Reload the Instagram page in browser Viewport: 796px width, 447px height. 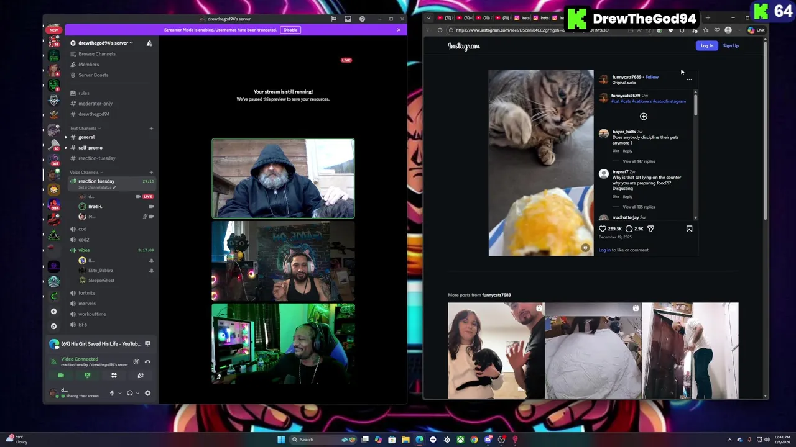pyautogui.click(x=440, y=30)
